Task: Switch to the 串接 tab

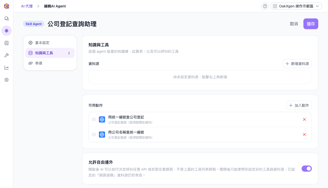Action: (x=50, y=63)
